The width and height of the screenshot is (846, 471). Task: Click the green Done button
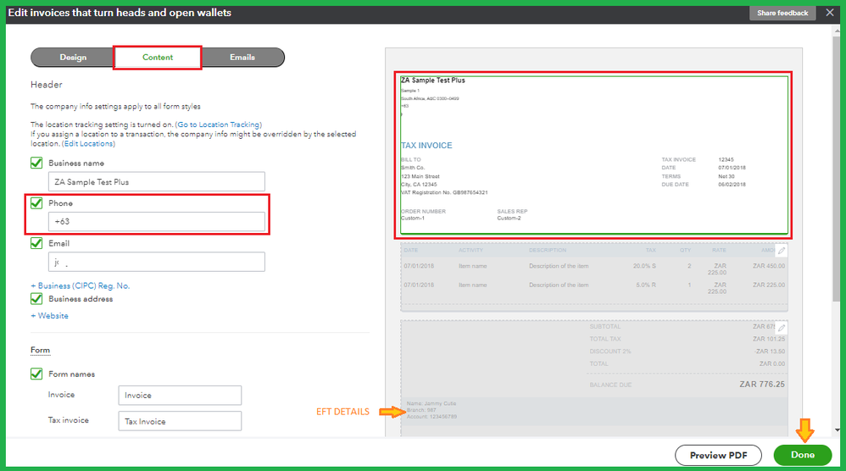click(x=802, y=455)
